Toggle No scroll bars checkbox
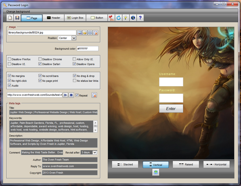 pos(40,76)
